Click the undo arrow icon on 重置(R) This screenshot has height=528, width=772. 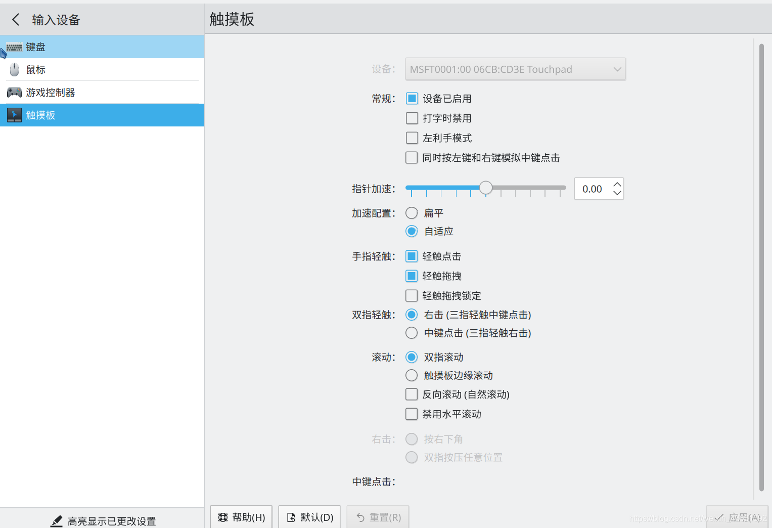(360, 517)
